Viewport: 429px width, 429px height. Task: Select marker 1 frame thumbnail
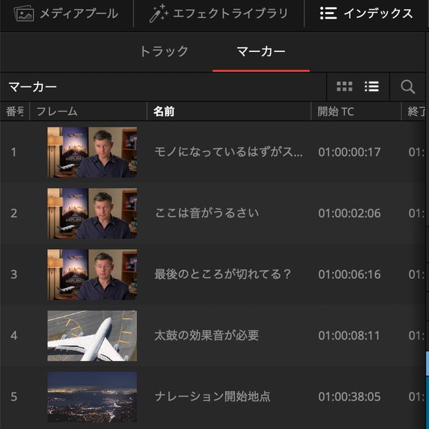point(92,152)
